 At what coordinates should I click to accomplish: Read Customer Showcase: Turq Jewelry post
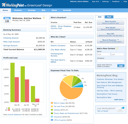[x=110, y=79]
